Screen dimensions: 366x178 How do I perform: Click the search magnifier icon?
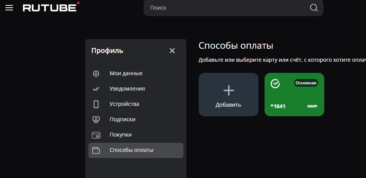[314, 8]
